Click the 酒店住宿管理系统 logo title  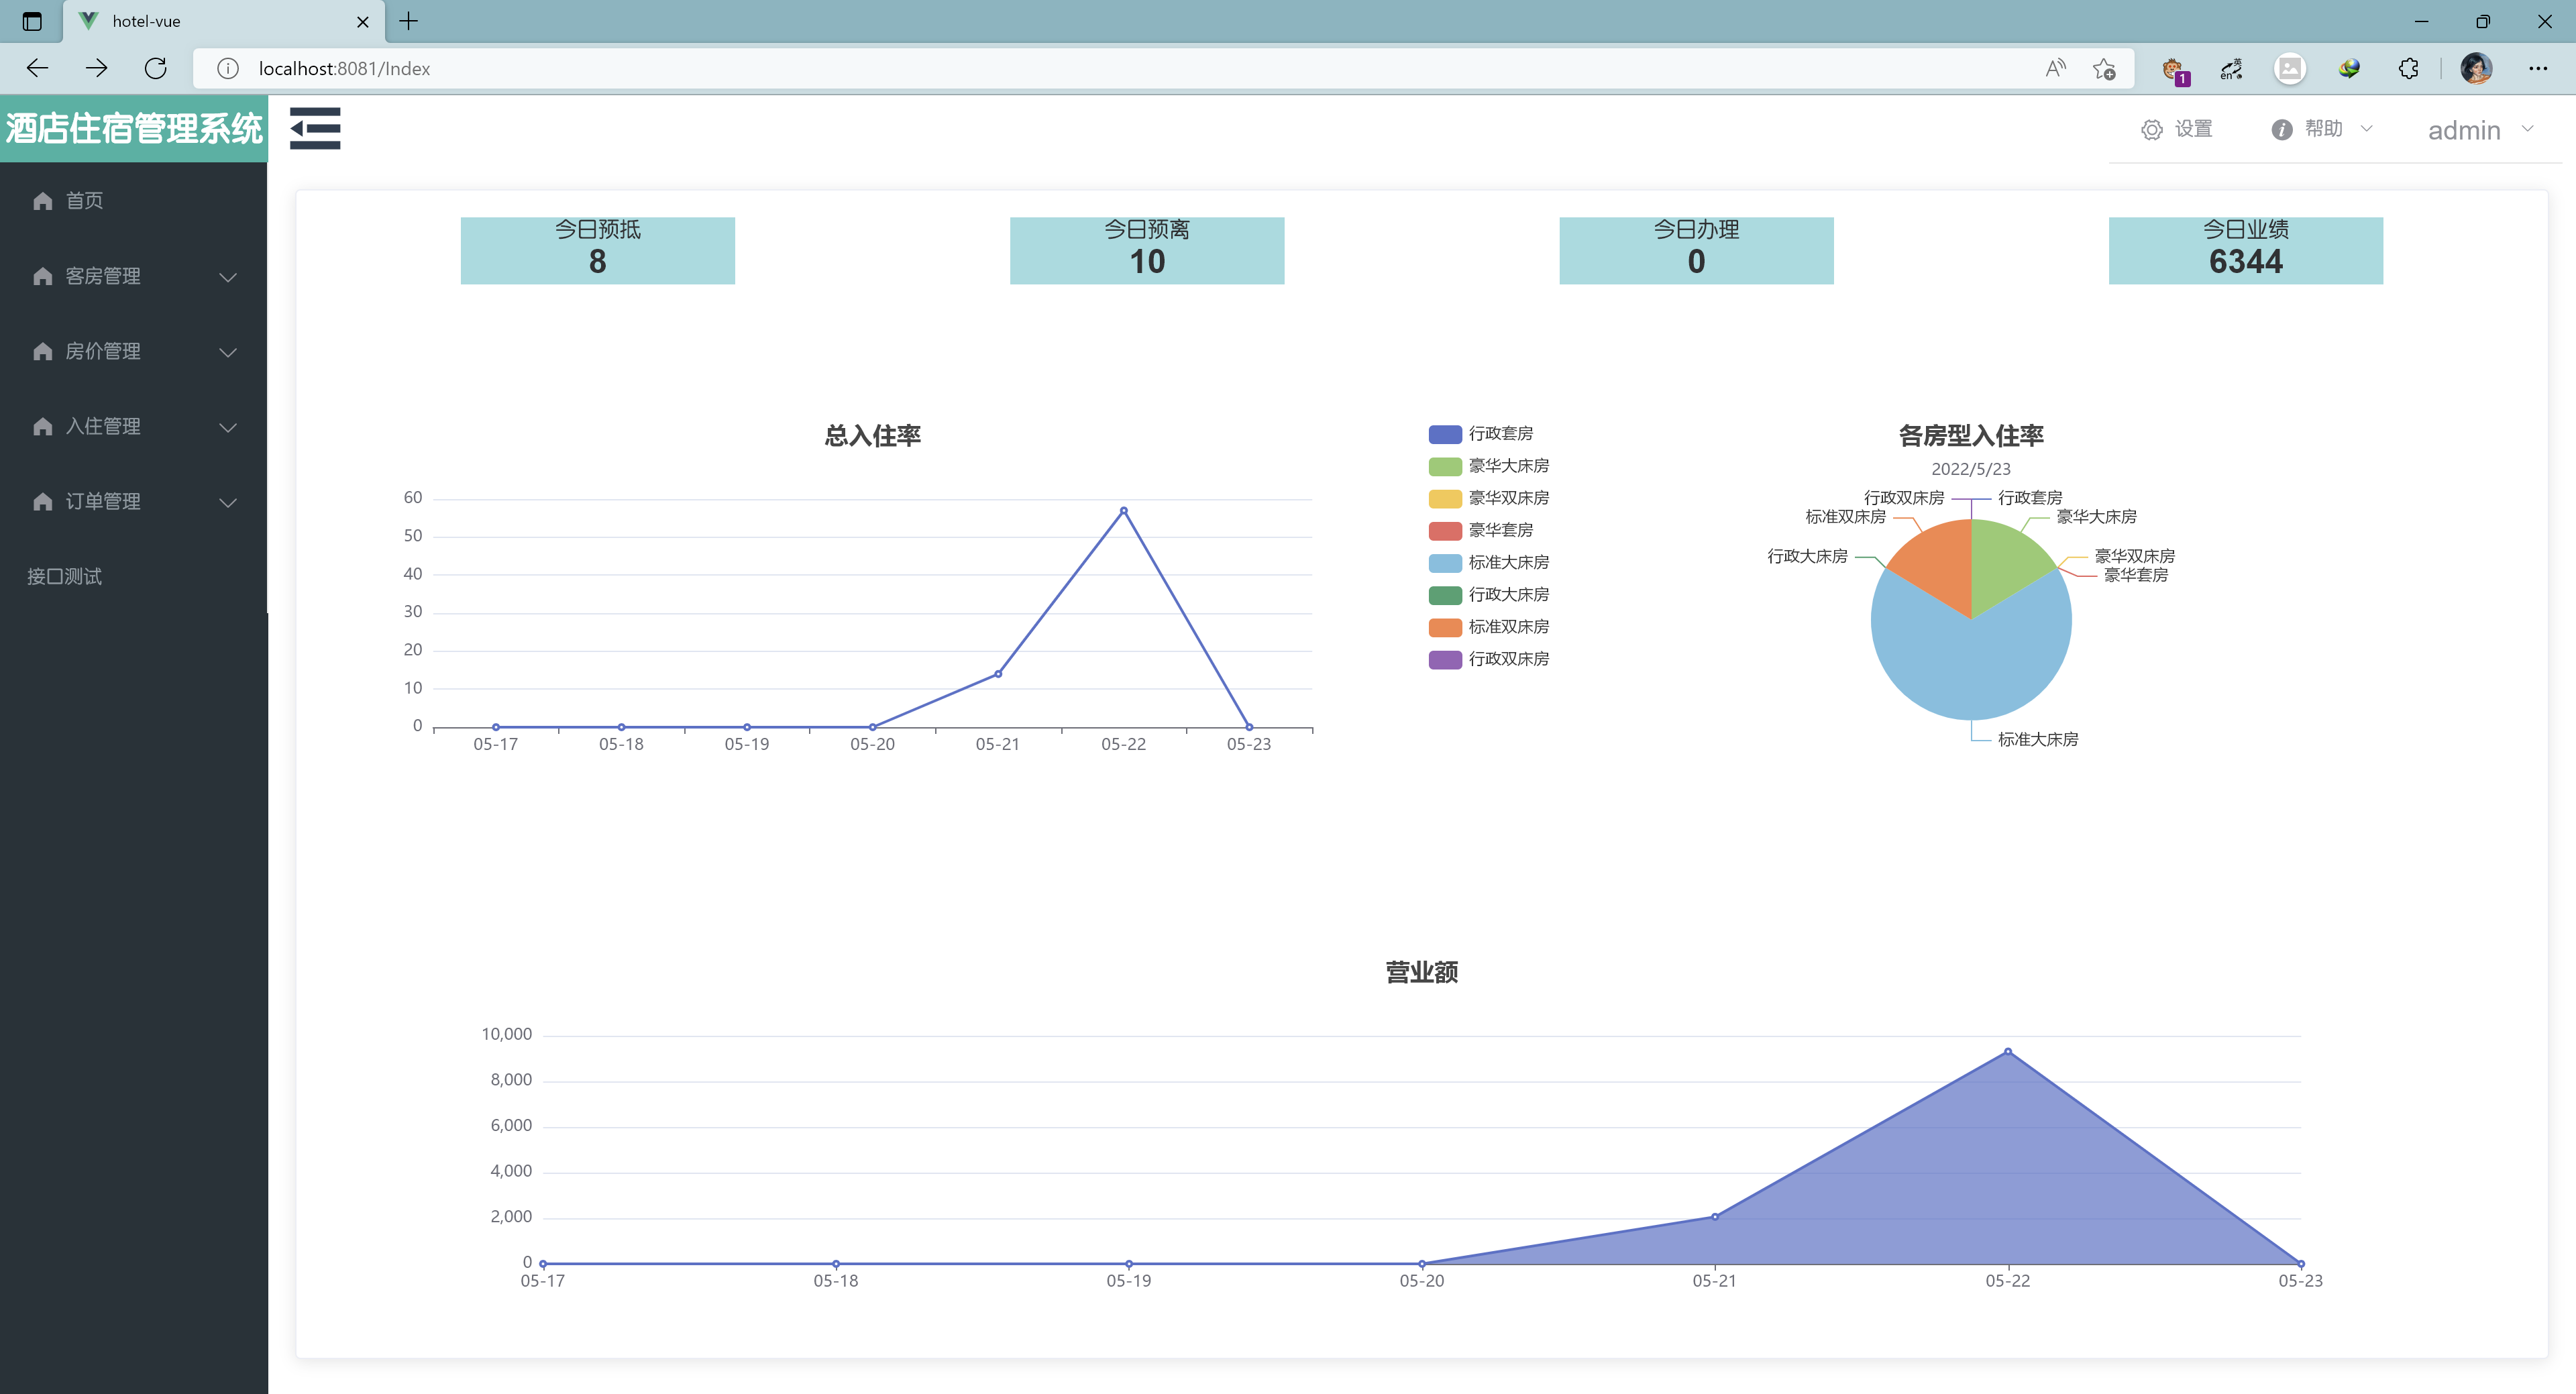(x=134, y=128)
